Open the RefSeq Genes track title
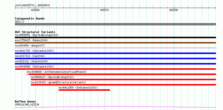 coord(25,102)
